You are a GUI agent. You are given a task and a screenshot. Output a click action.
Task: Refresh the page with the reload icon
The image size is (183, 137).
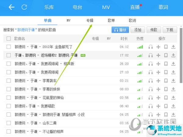[24, 7]
